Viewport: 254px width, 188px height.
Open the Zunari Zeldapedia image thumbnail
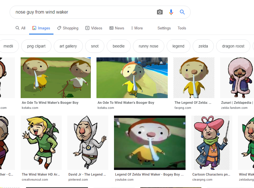tap(237, 78)
